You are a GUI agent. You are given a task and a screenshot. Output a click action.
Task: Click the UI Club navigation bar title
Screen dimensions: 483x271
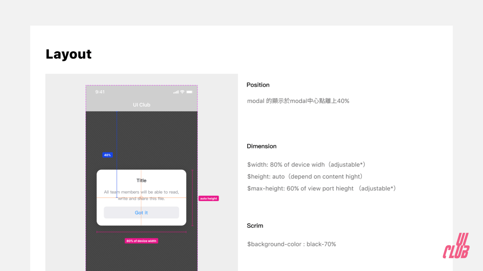click(142, 105)
